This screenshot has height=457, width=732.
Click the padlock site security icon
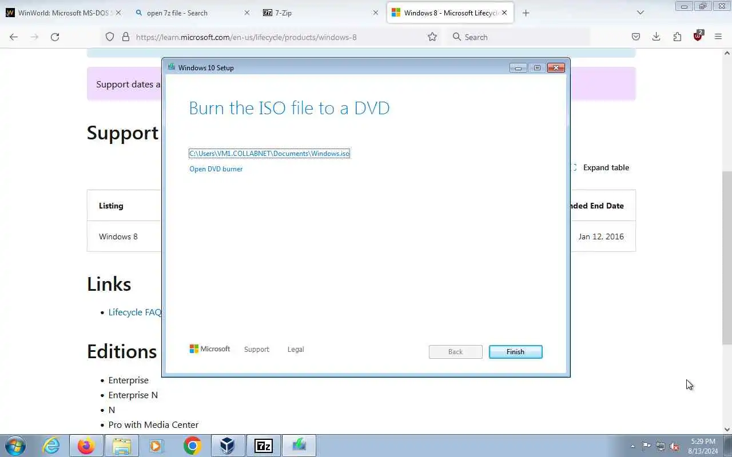pos(126,37)
